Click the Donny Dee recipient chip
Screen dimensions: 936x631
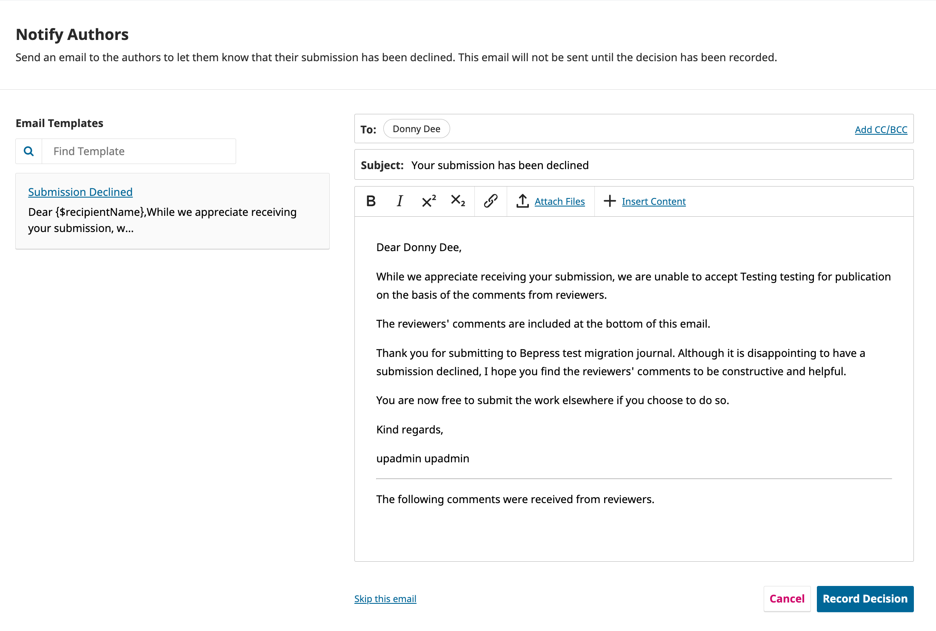416,129
